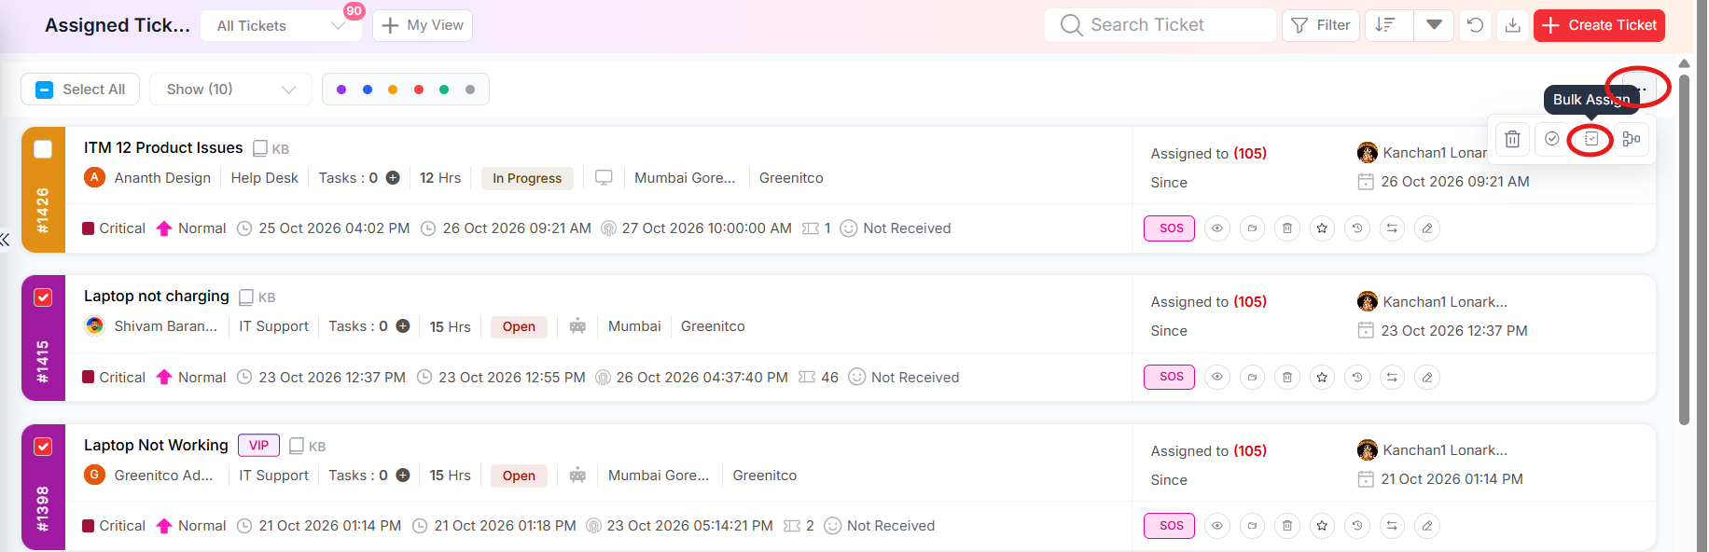The width and height of the screenshot is (1709, 552).
Task: Click the Filter button
Action: tap(1321, 25)
